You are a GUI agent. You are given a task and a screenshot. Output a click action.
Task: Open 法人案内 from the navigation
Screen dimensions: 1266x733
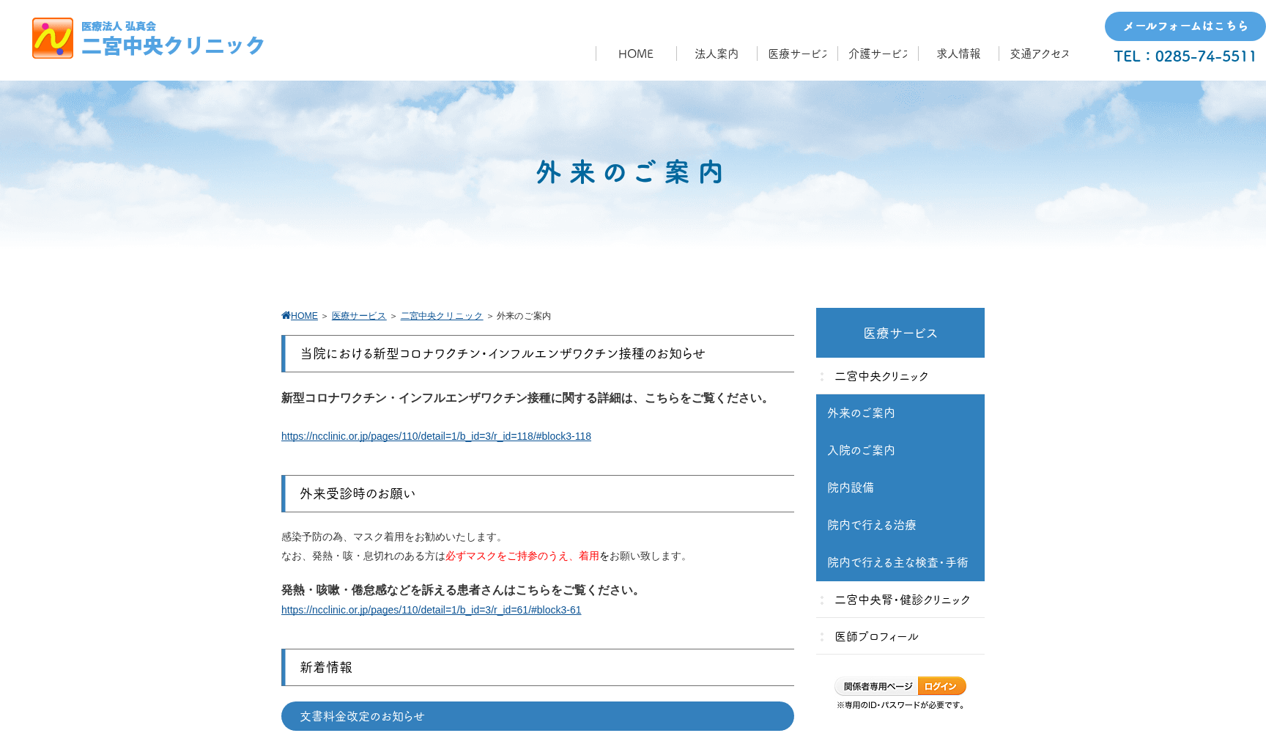click(x=716, y=54)
